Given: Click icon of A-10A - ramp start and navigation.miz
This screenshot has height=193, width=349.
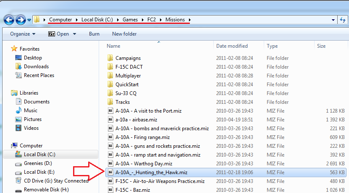Looking at the screenshot, I should click(110, 154).
